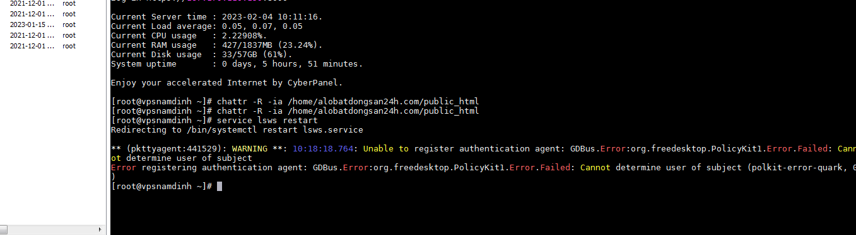Click the System uptime line
Image resolution: width=856 pixels, height=235 pixels.
click(x=237, y=64)
